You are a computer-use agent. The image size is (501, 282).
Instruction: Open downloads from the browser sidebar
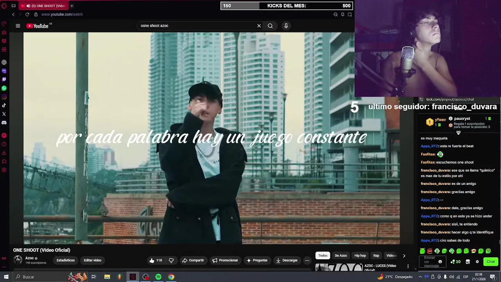pos(4,153)
